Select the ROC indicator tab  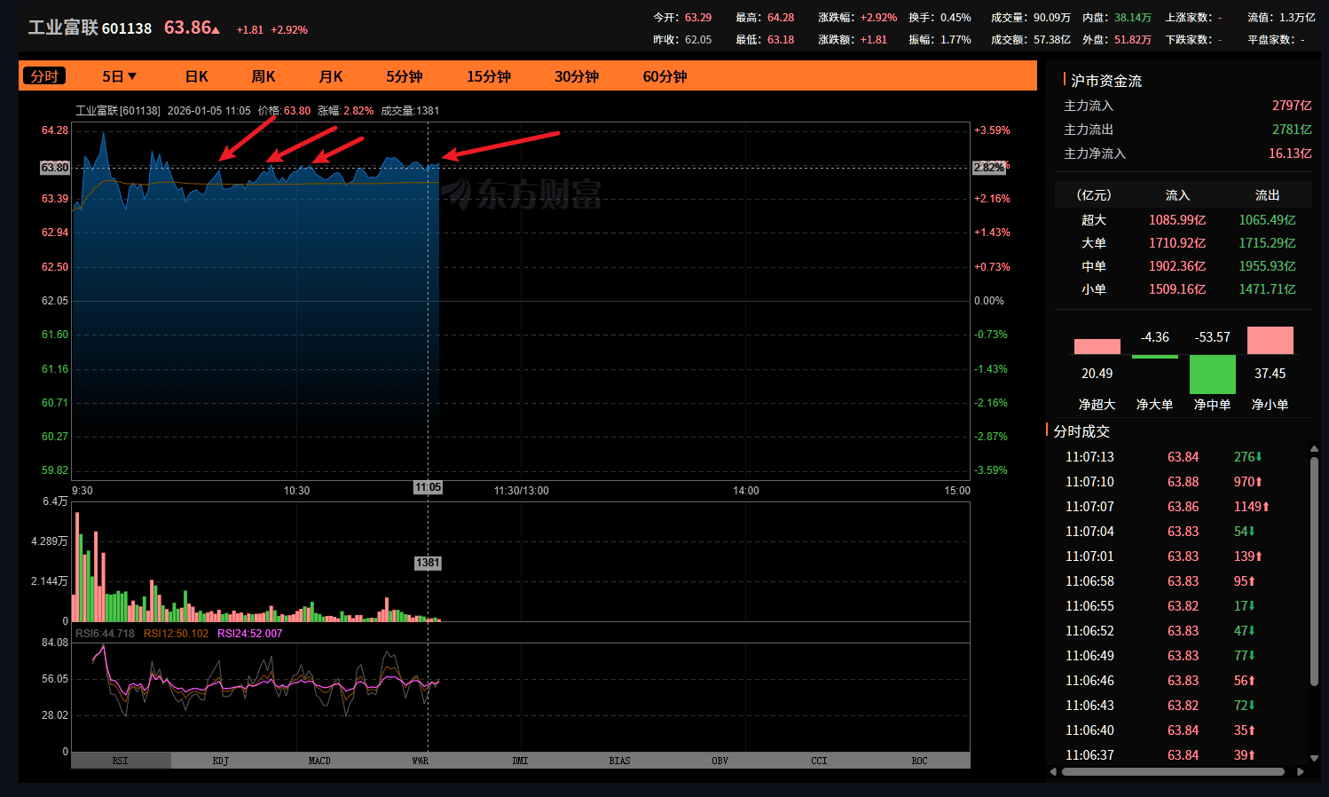click(919, 761)
